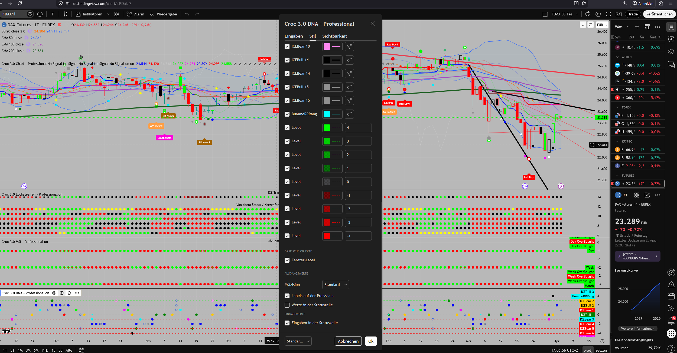The image size is (677, 353).
Task: Open Croc 3.0 DNA indicator settings icon
Action: pos(62,293)
